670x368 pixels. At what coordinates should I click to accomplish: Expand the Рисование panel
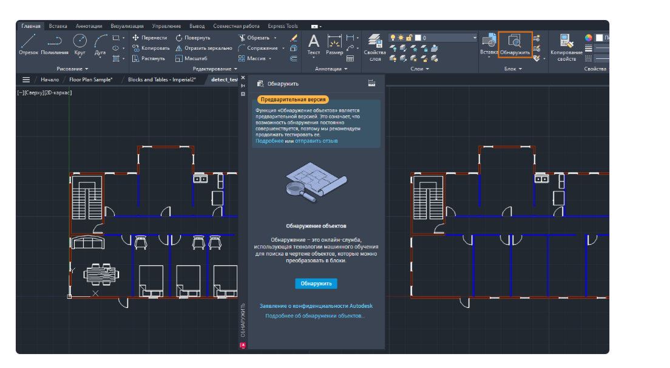point(72,69)
